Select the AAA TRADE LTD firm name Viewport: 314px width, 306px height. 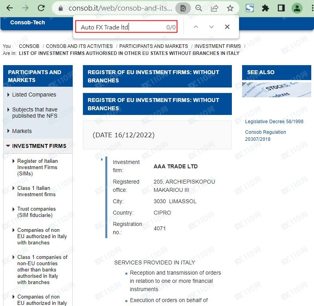click(x=175, y=166)
